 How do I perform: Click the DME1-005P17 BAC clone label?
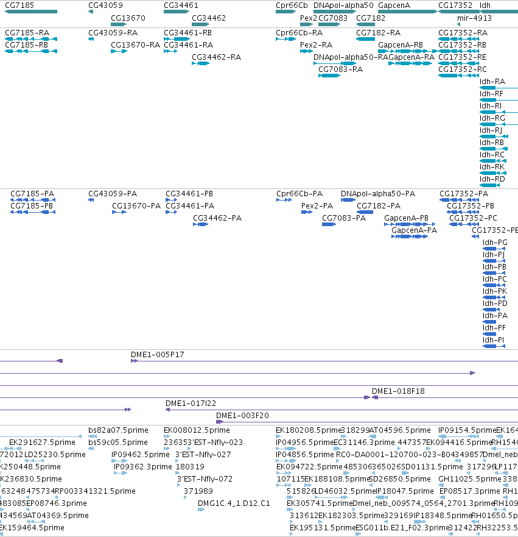(x=157, y=355)
